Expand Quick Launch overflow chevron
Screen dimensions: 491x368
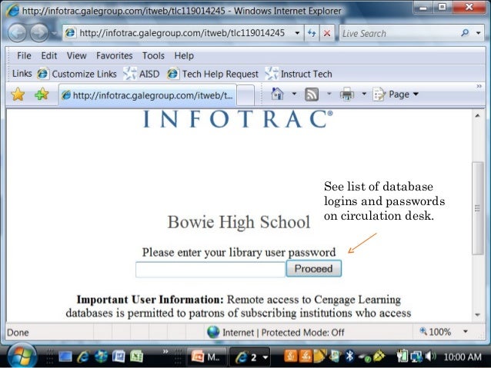tap(165, 351)
